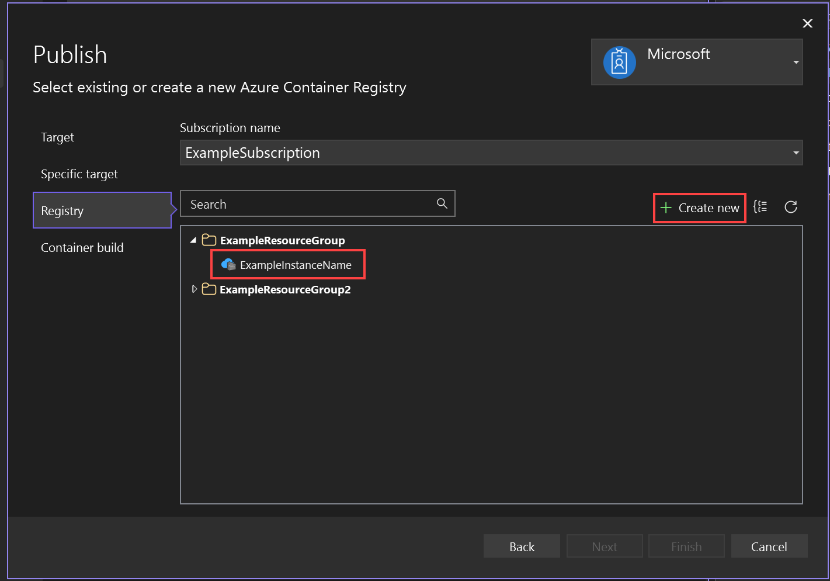Go to the Target step
This screenshot has width=830, height=581.
click(57, 137)
